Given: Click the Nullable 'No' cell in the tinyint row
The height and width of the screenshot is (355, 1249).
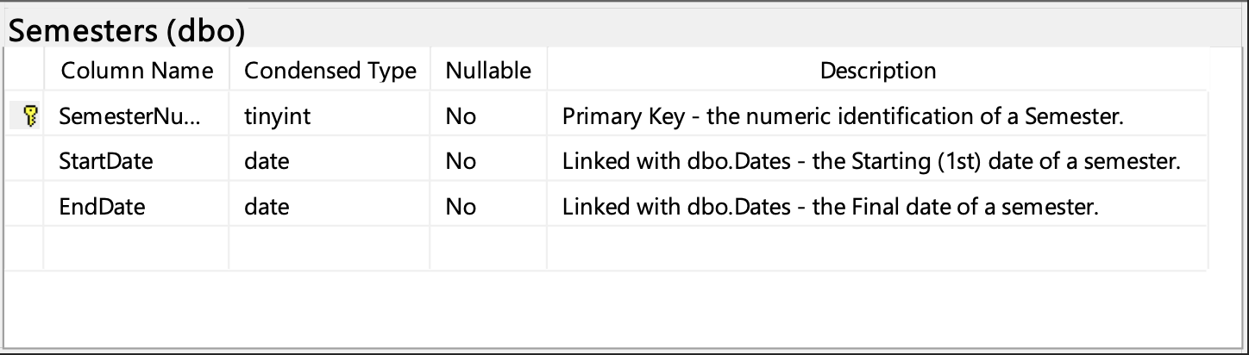Looking at the screenshot, I should tap(461, 116).
